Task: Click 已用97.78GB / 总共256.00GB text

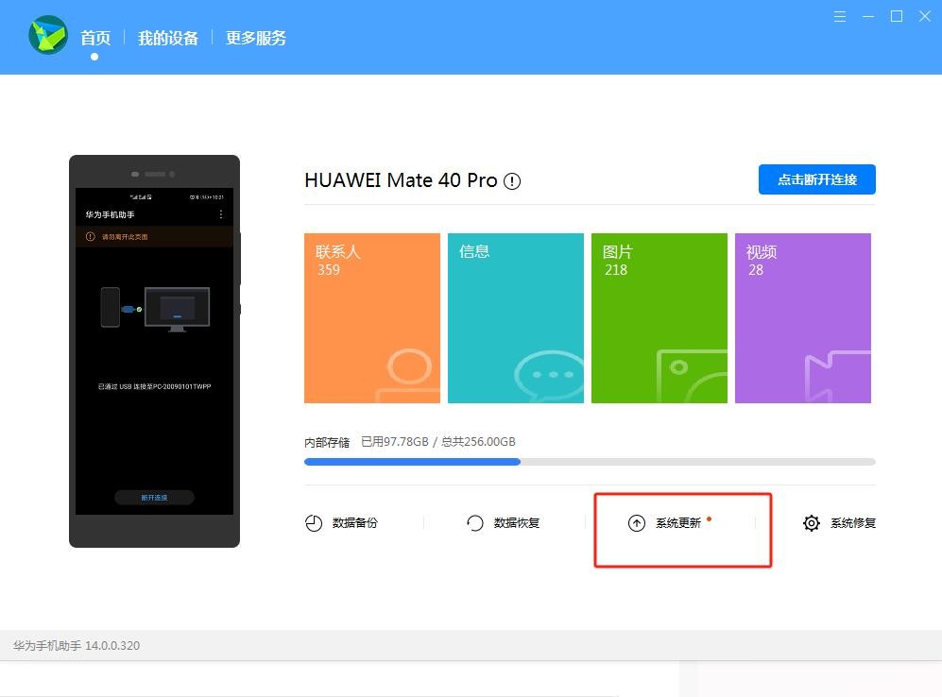Action: 438,442
